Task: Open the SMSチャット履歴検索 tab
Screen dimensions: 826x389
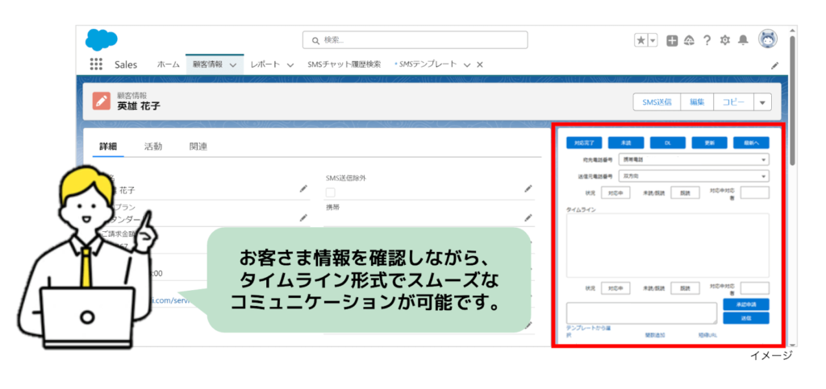Action: tap(344, 64)
